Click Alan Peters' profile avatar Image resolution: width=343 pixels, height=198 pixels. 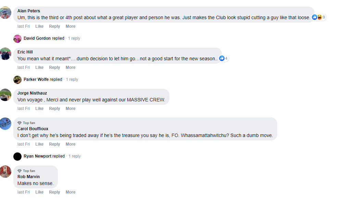point(6,13)
